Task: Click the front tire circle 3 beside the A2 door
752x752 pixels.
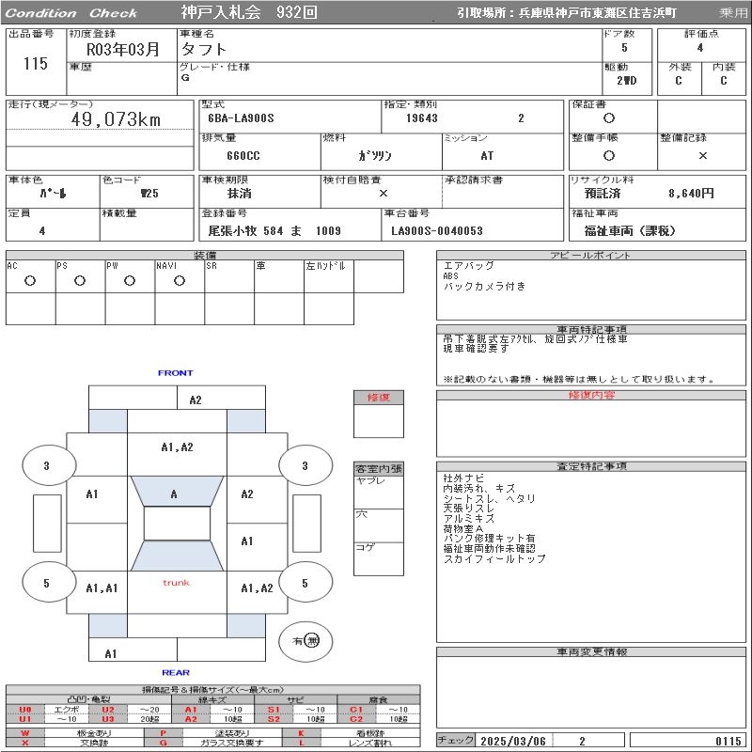Action: coord(305,465)
